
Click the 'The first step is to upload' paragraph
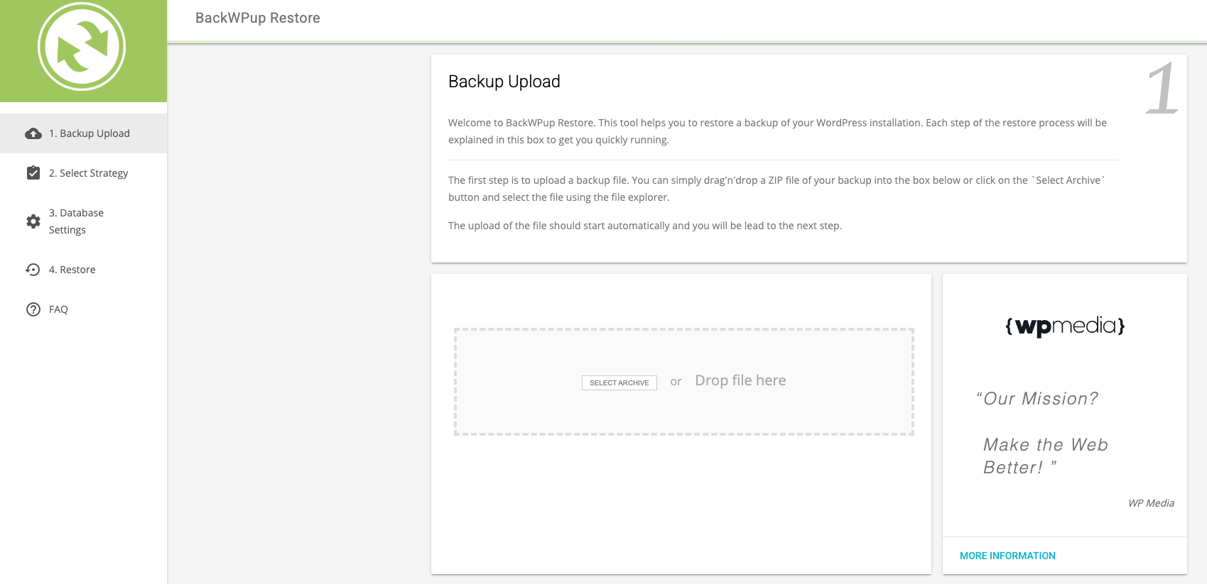777,189
